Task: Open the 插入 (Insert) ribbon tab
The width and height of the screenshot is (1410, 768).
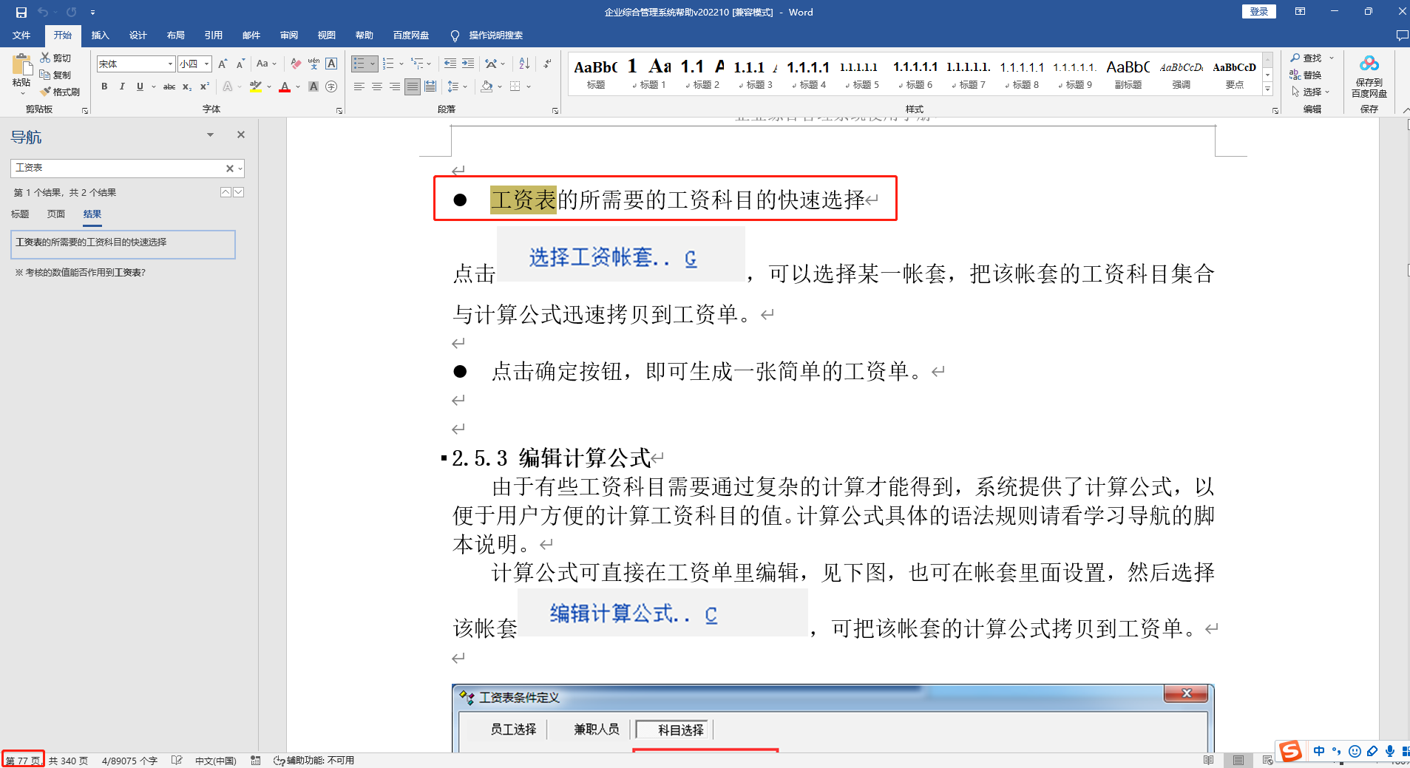Action: tap(100, 35)
